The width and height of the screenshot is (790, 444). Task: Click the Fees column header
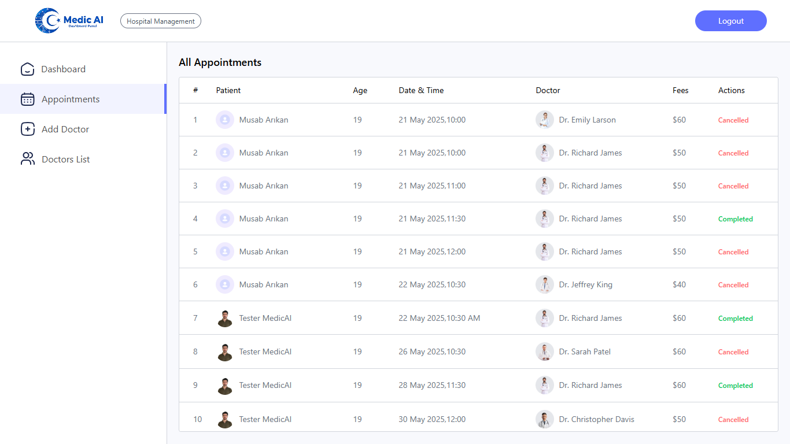[x=680, y=91]
